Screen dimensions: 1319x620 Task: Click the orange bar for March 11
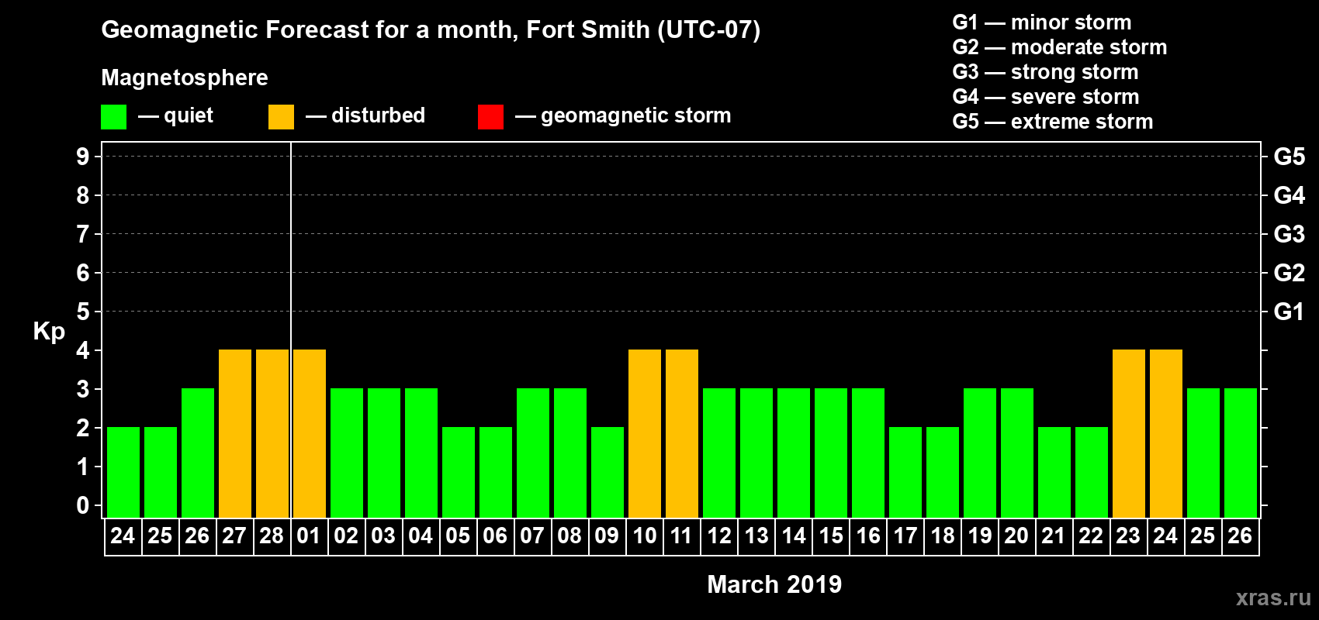pos(682,433)
